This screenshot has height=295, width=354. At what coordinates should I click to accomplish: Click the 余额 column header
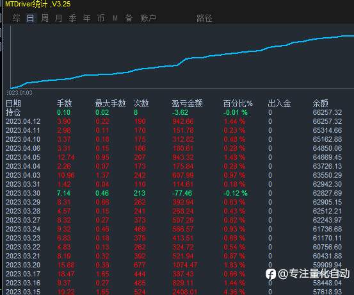coord(320,103)
